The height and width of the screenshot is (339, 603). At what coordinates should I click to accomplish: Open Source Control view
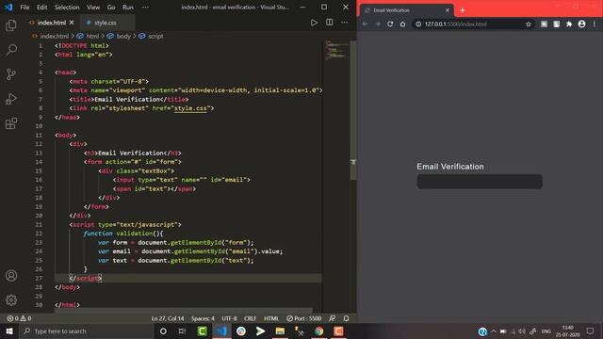point(11,74)
